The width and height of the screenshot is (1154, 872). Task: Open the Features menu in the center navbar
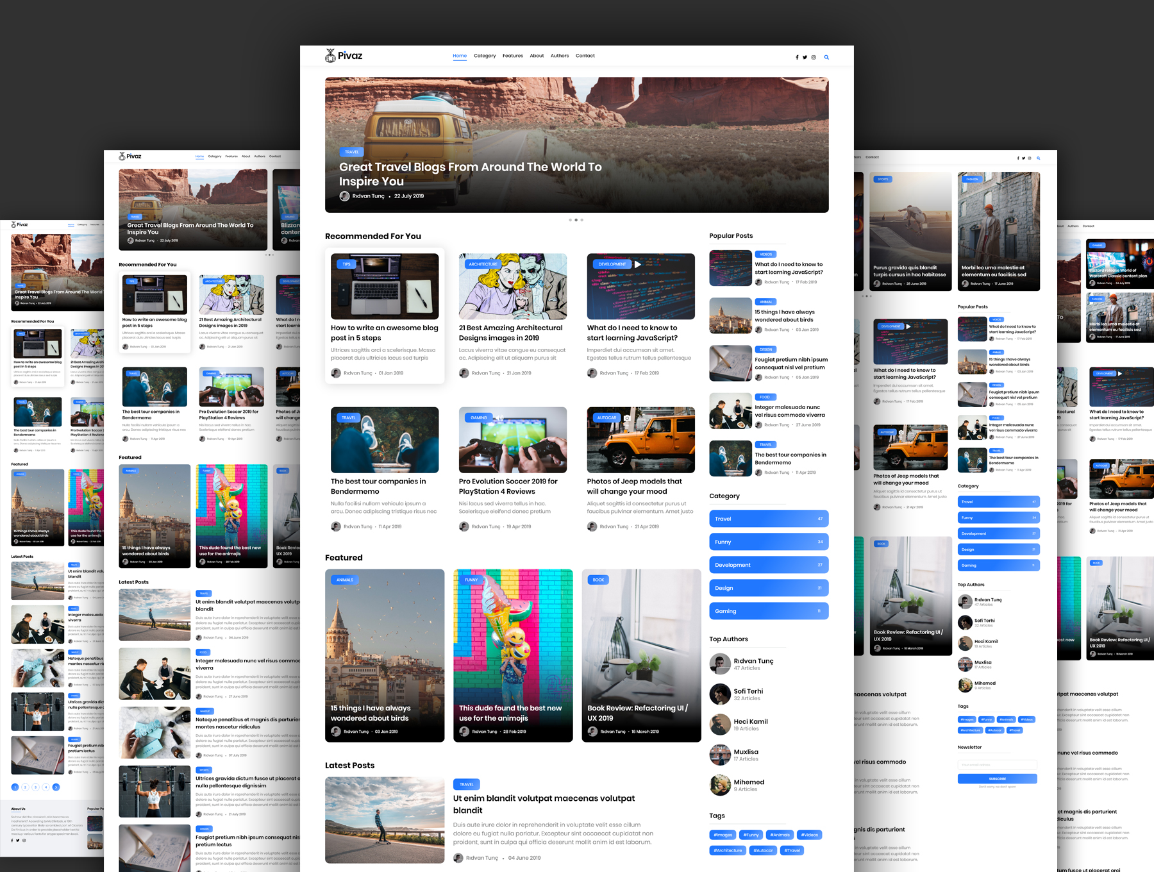[x=512, y=56]
